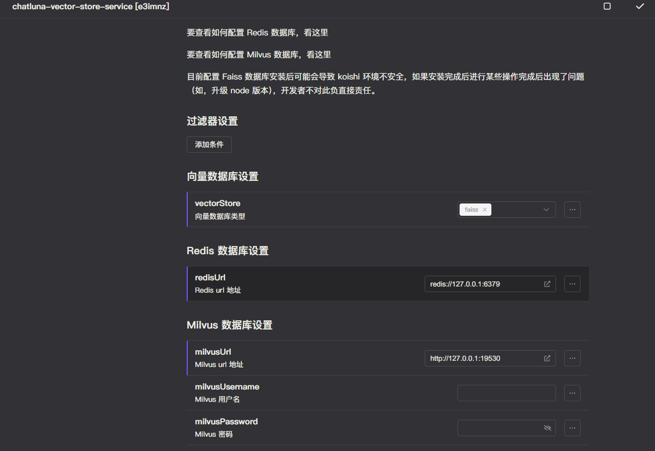Toggle visibility of the milvusPassword value
The image size is (655, 451).
pyautogui.click(x=547, y=427)
